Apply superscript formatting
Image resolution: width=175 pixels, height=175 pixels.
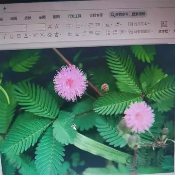click(x=35, y=35)
